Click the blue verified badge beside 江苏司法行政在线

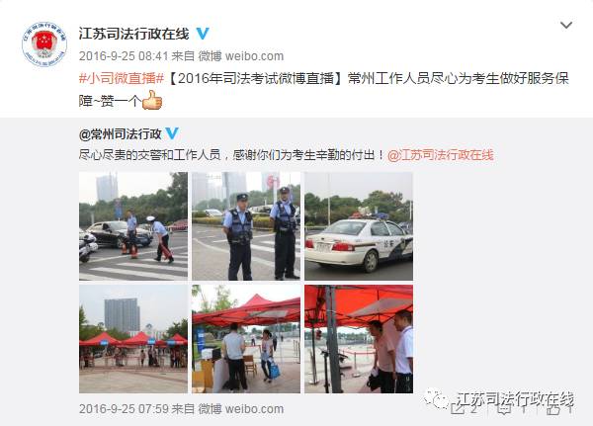point(203,34)
